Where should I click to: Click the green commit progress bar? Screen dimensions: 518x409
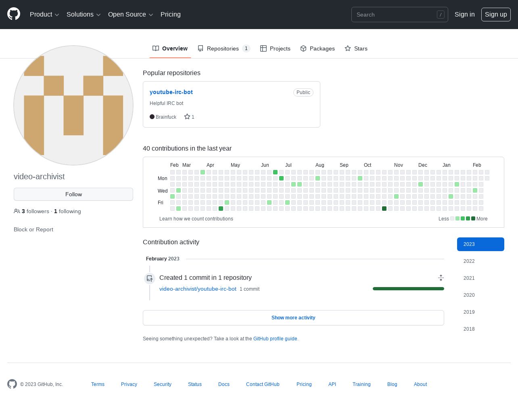(x=408, y=289)
